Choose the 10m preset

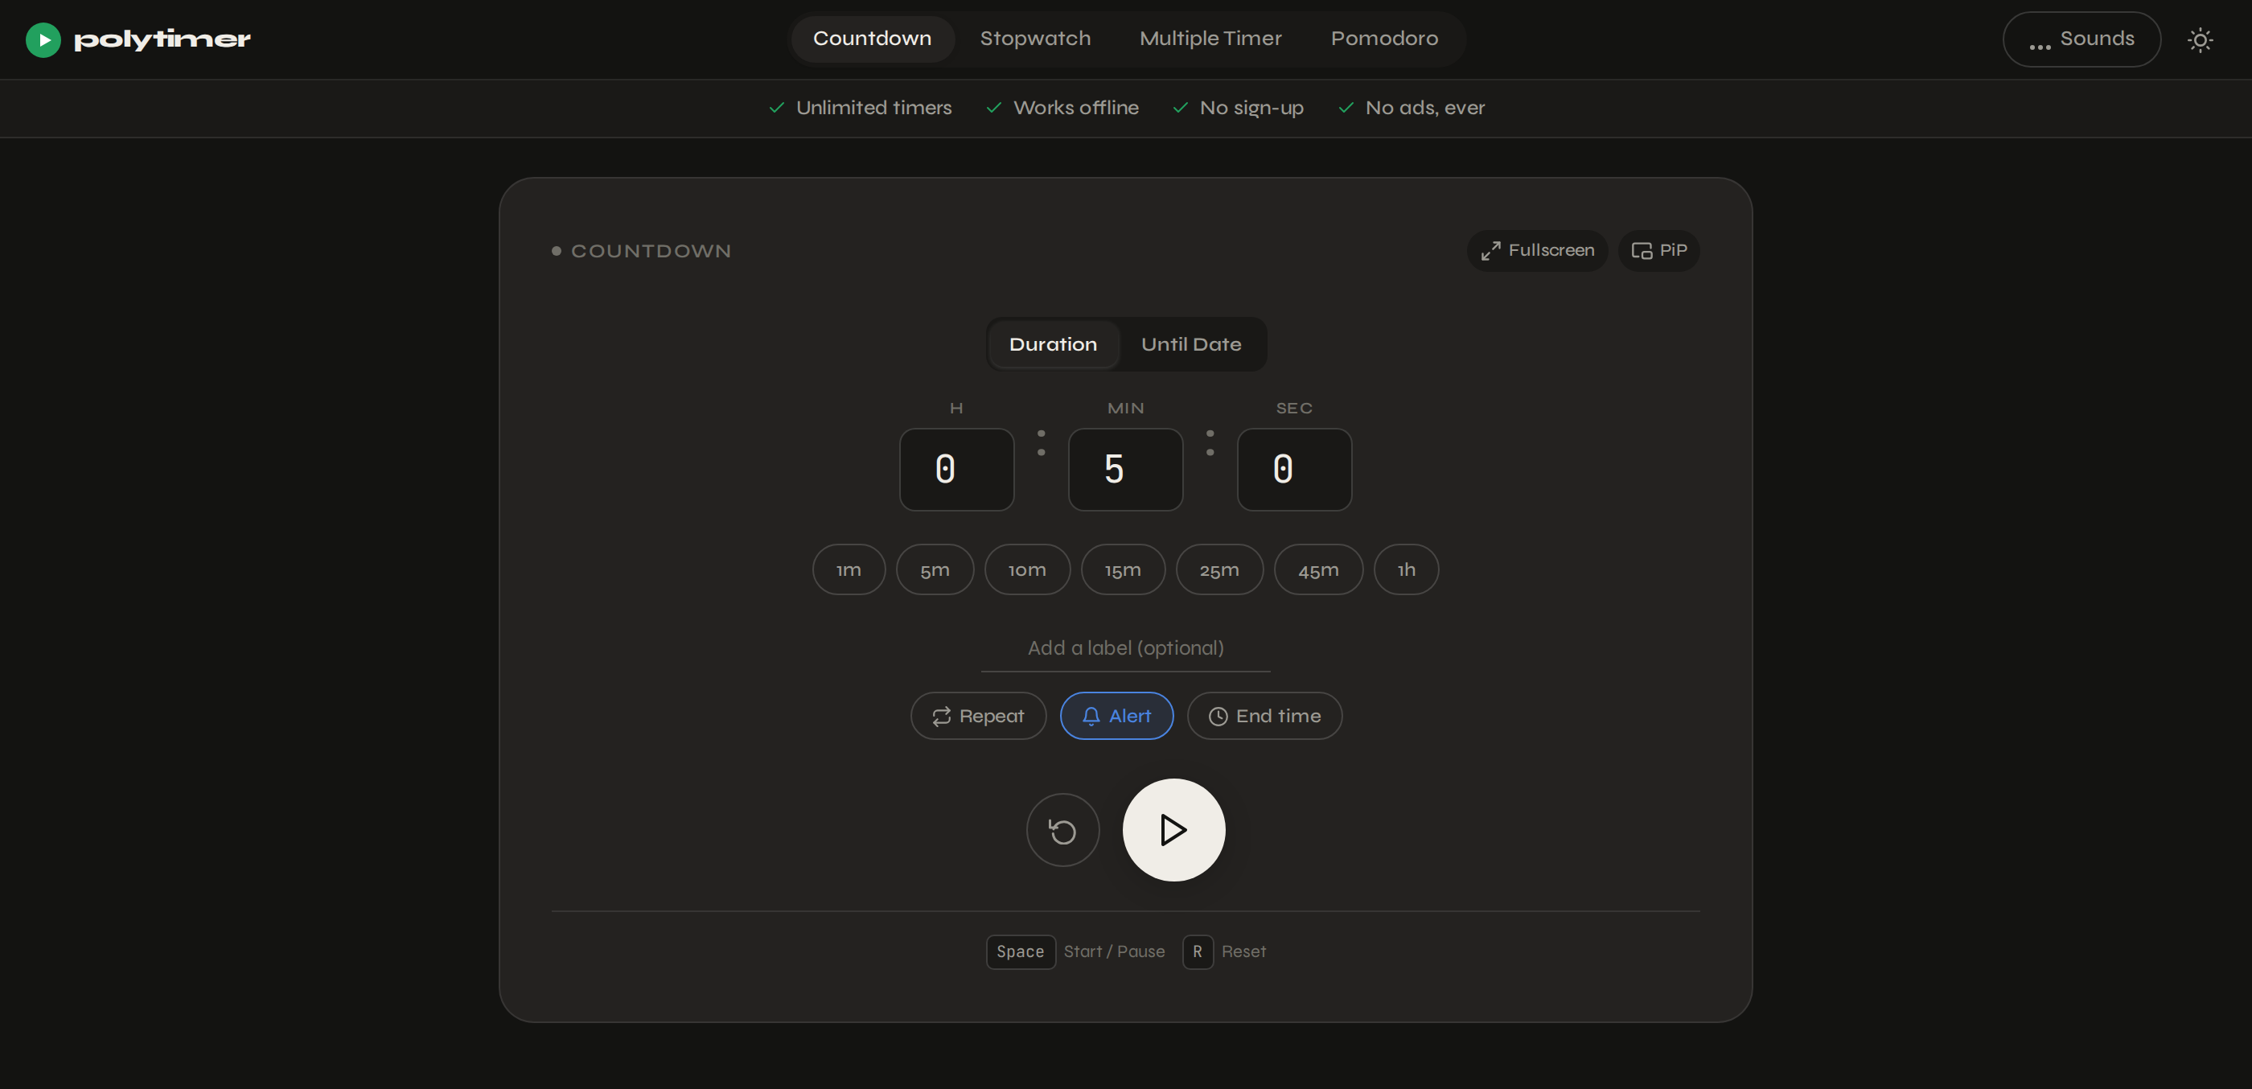point(1027,570)
